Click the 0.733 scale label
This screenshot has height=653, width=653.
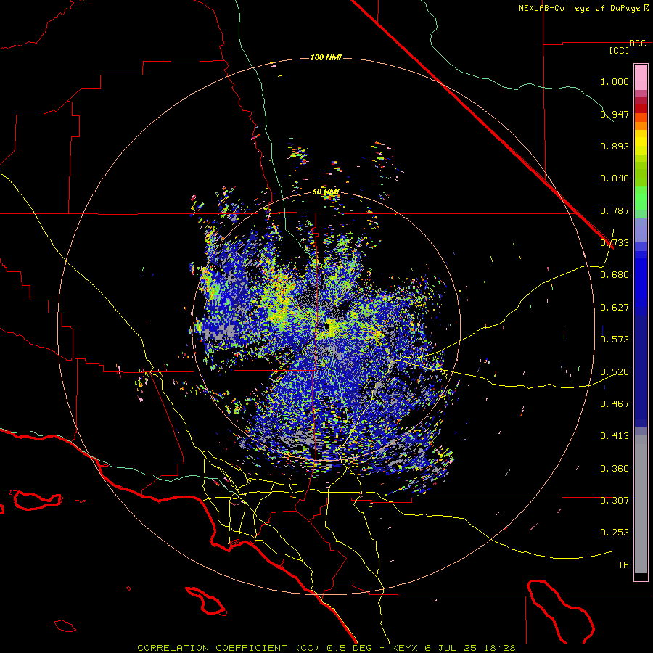[615, 243]
